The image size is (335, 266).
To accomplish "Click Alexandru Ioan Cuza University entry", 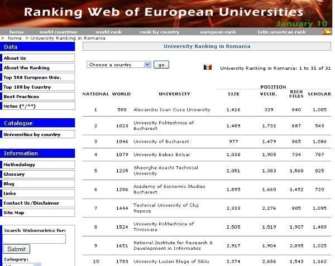I will coord(172,110).
